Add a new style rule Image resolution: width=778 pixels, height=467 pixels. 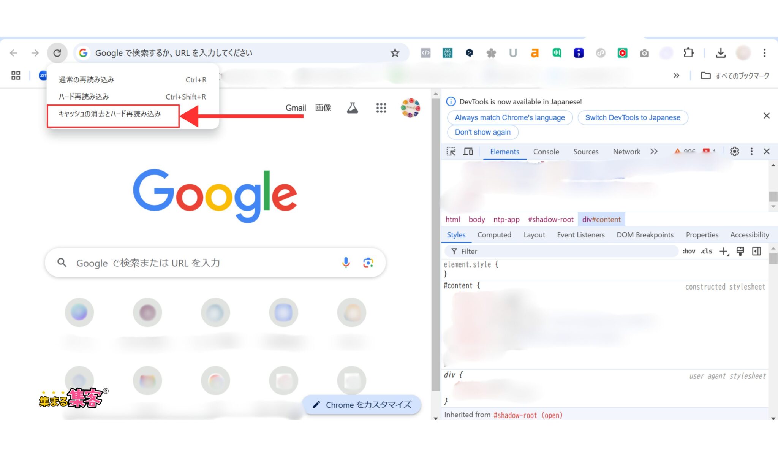coord(724,251)
